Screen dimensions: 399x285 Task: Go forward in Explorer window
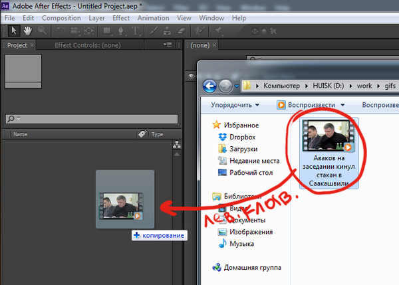225,86
